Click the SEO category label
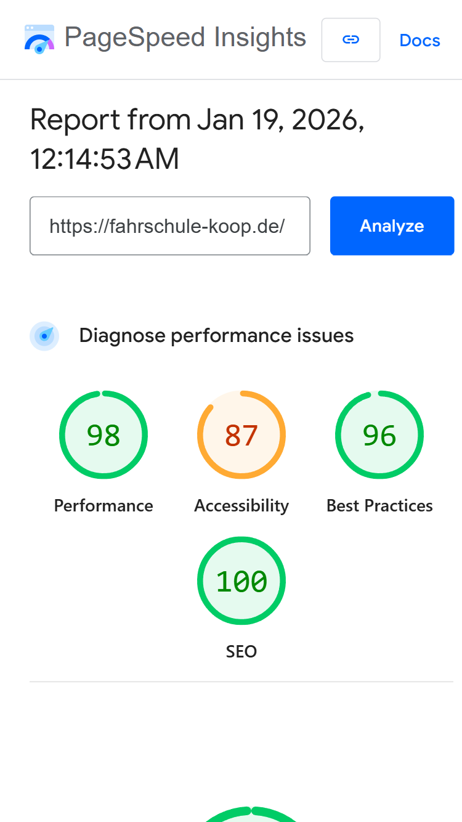 pyautogui.click(x=241, y=651)
